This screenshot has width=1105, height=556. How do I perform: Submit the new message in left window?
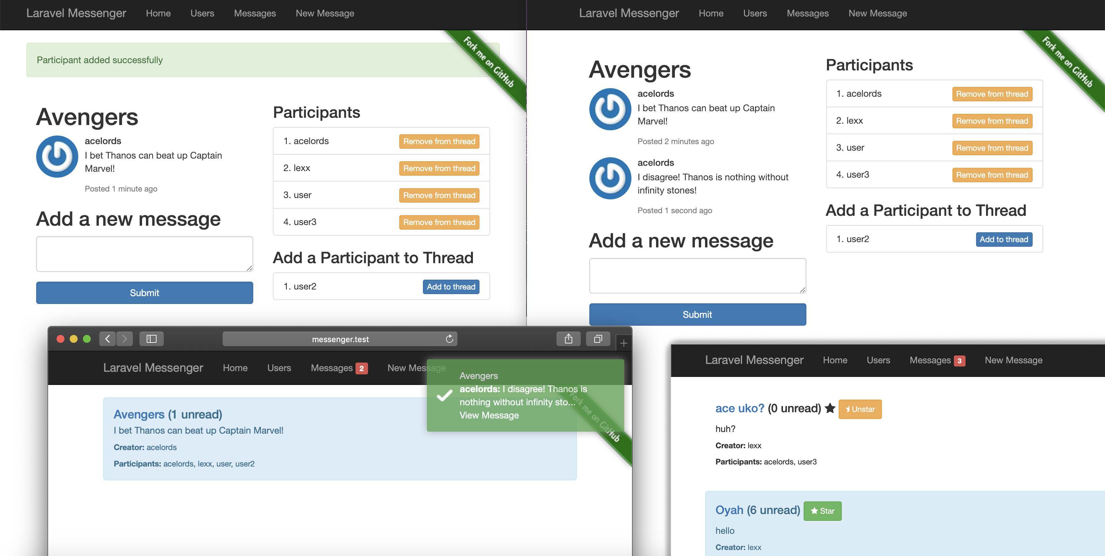click(144, 292)
